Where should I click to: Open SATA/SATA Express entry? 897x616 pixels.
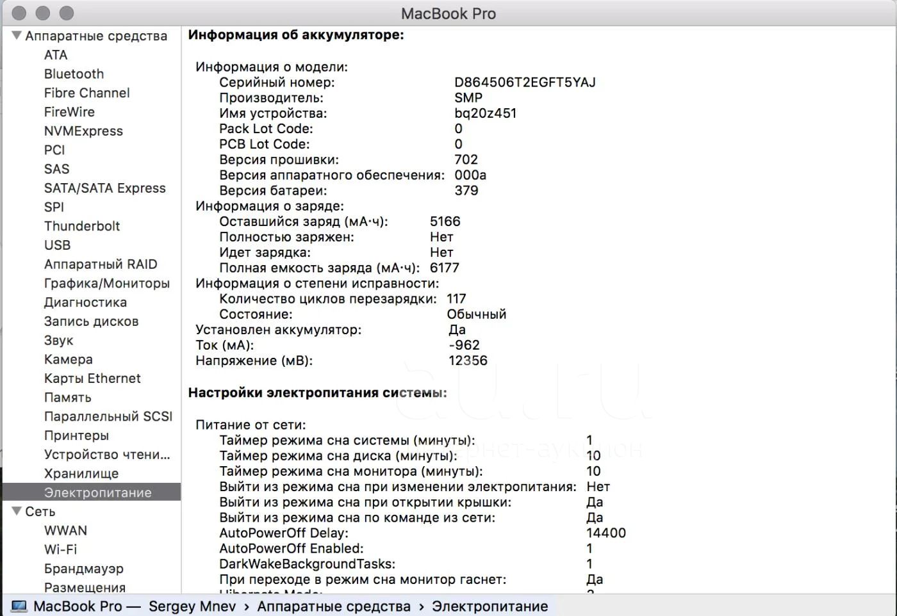tap(104, 188)
